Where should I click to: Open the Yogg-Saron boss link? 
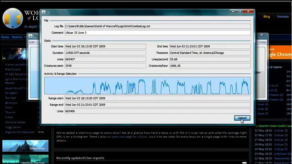pos(13,127)
